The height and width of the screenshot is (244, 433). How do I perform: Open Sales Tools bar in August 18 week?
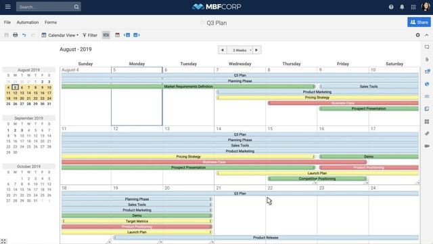point(137,205)
